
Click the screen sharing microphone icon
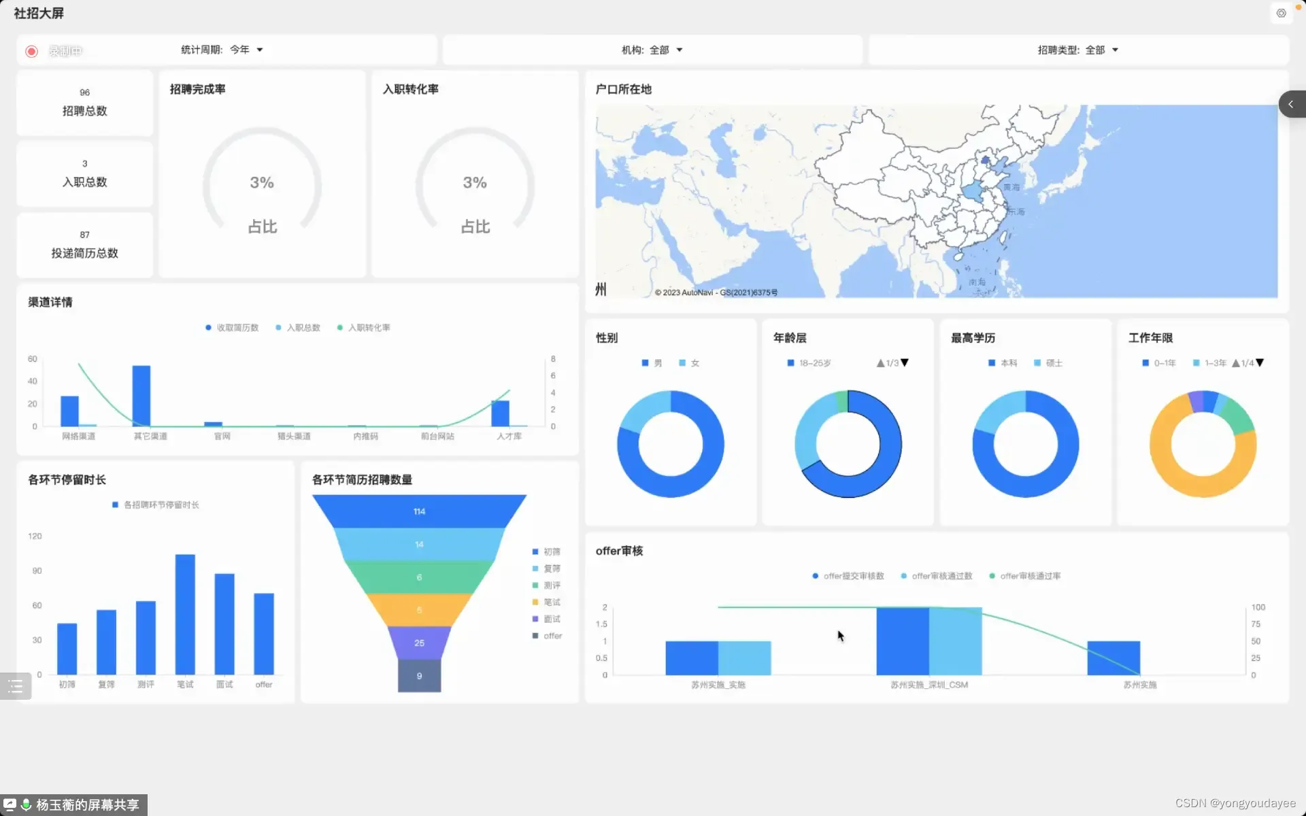[x=26, y=804]
